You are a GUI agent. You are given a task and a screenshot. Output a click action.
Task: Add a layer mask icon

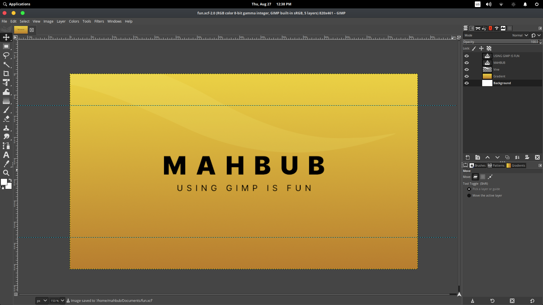(x=527, y=157)
